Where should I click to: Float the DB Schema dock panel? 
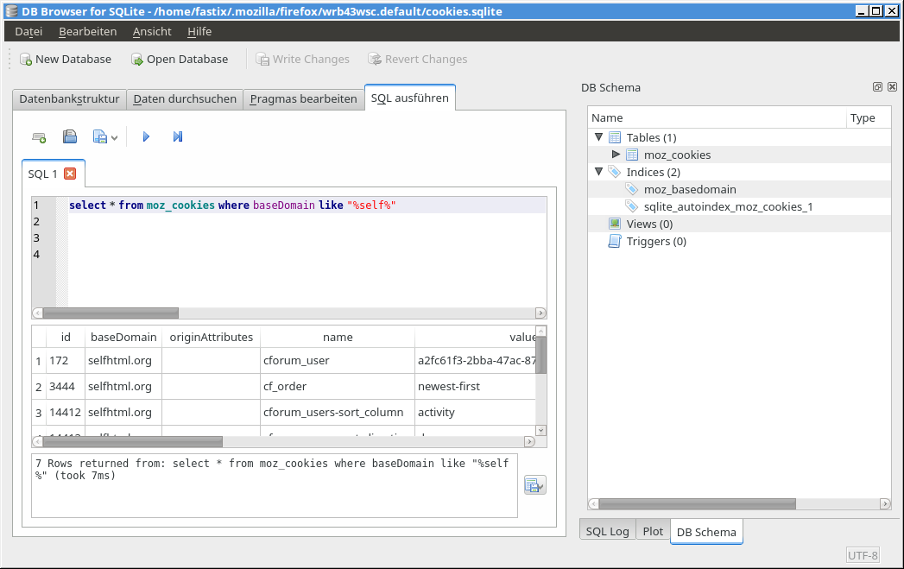coord(877,87)
